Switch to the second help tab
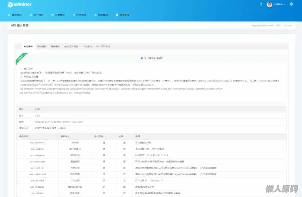 (42, 46)
